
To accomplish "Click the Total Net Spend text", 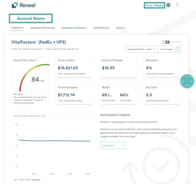I will pos(26,49).
